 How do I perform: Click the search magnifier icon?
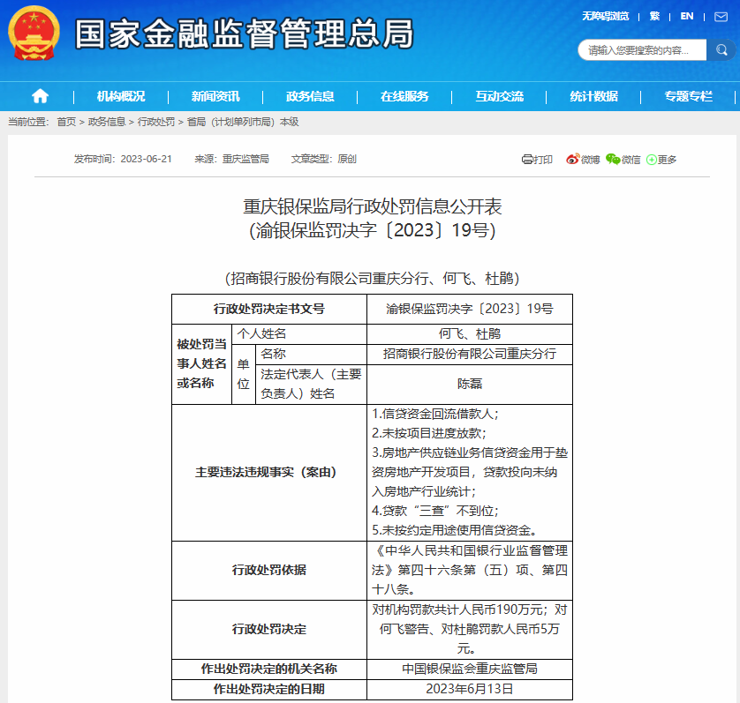[x=721, y=50]
